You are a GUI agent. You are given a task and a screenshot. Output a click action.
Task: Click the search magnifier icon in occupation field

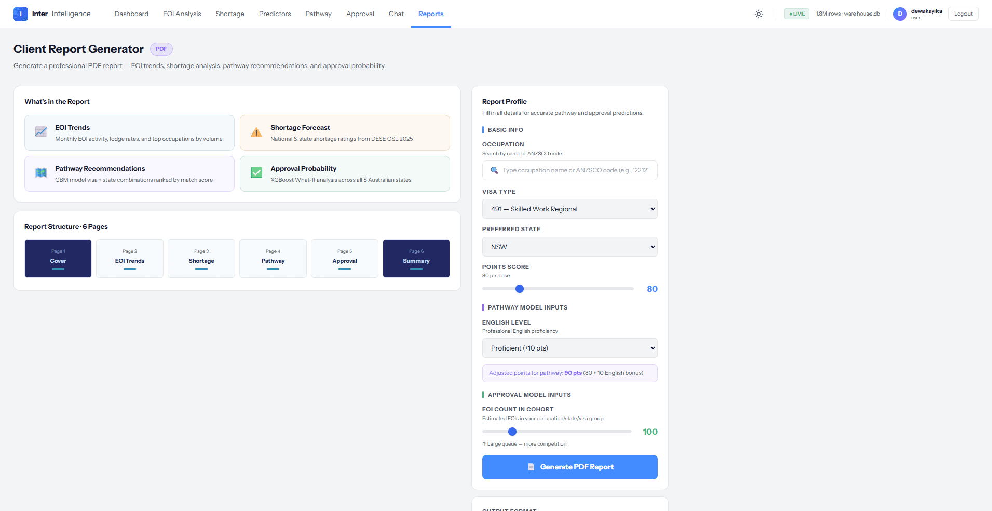(x=494, y=170)
